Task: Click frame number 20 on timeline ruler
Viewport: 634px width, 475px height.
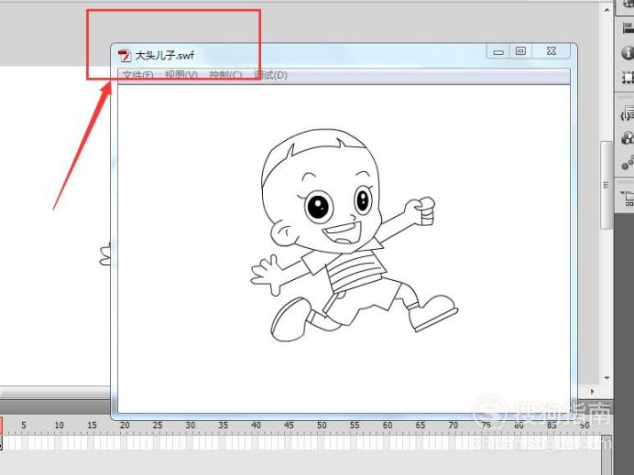Action: coord(125,425)
